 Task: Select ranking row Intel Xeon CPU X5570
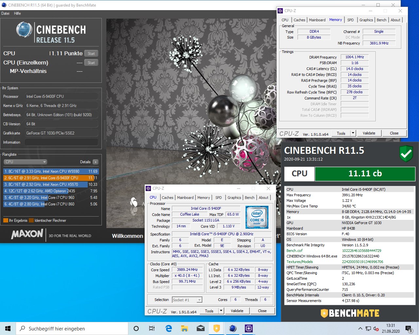pos(51,185)
